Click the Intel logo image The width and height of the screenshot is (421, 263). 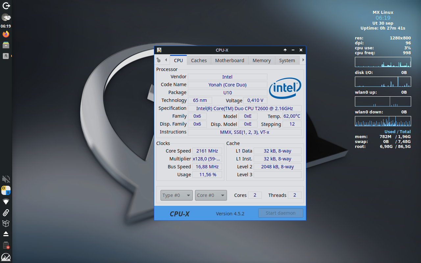[285, 88]
